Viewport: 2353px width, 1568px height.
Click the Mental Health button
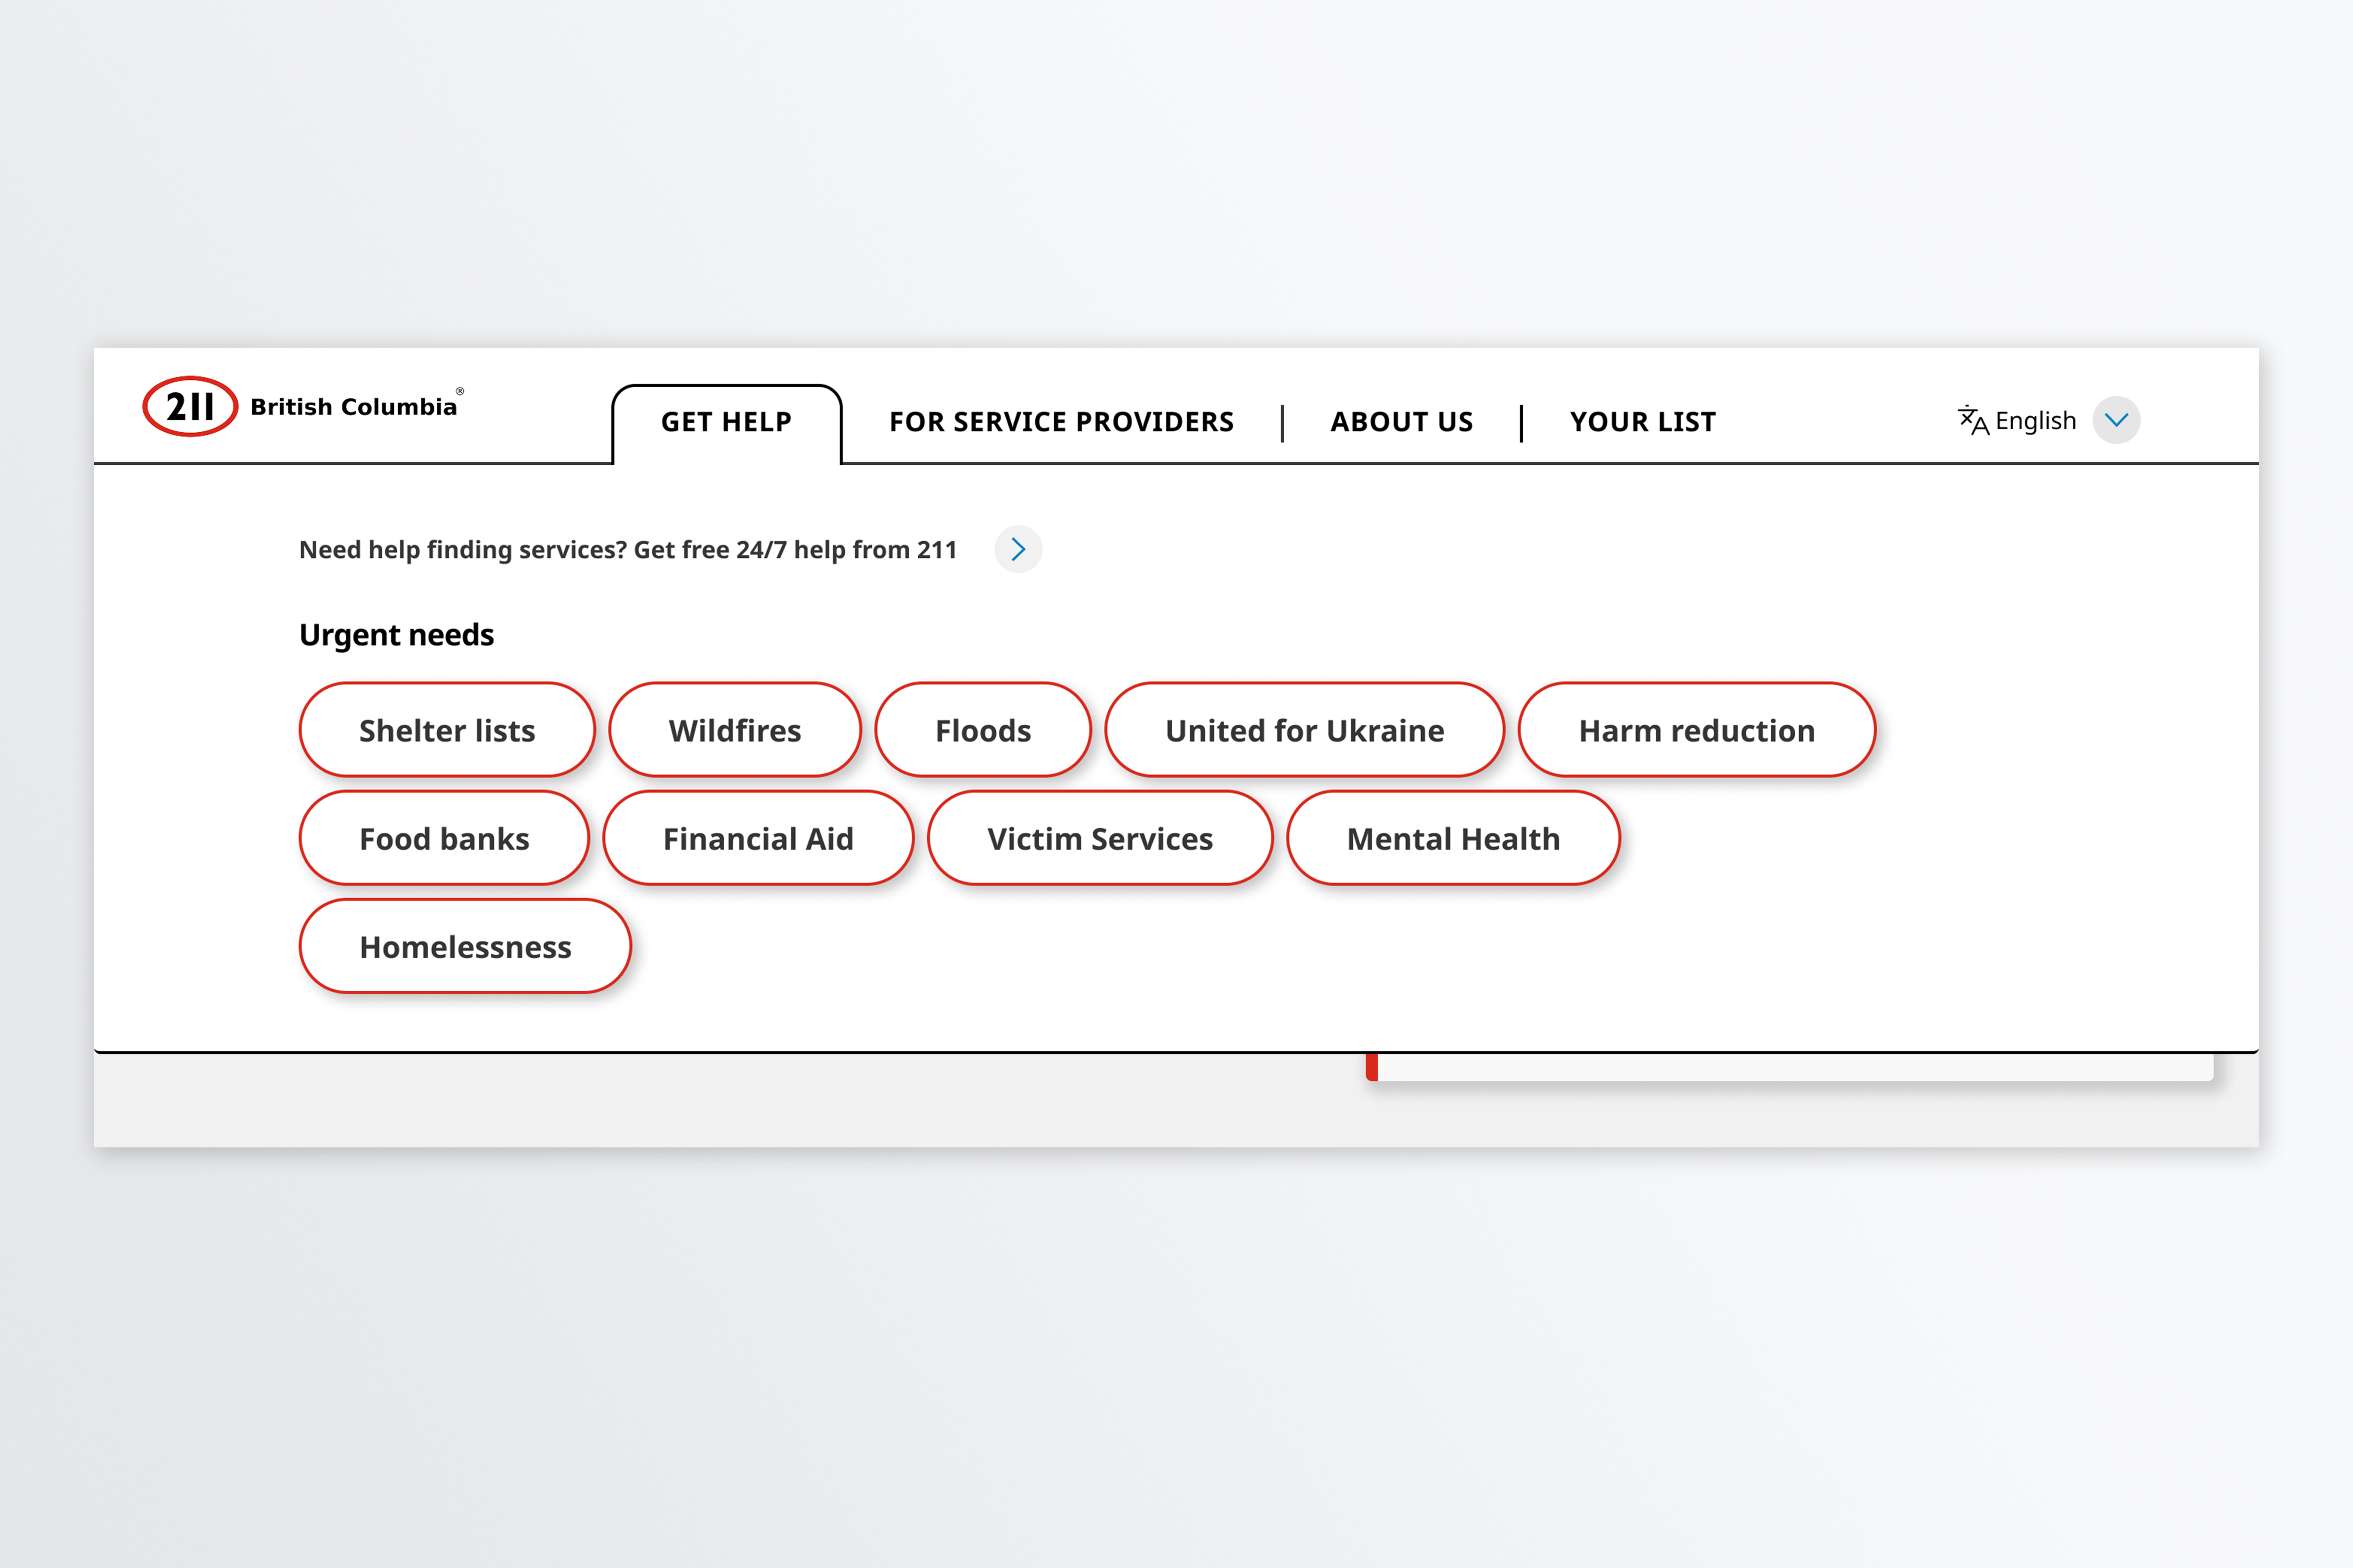(1453, 838)
